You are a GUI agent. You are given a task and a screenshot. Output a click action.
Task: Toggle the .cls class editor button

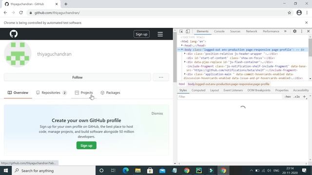tap(297, 97)
